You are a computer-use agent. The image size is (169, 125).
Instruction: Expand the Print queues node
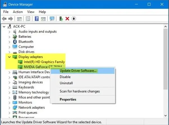tap(9, 113)
